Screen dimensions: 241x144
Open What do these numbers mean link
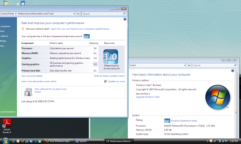[109, 76]
